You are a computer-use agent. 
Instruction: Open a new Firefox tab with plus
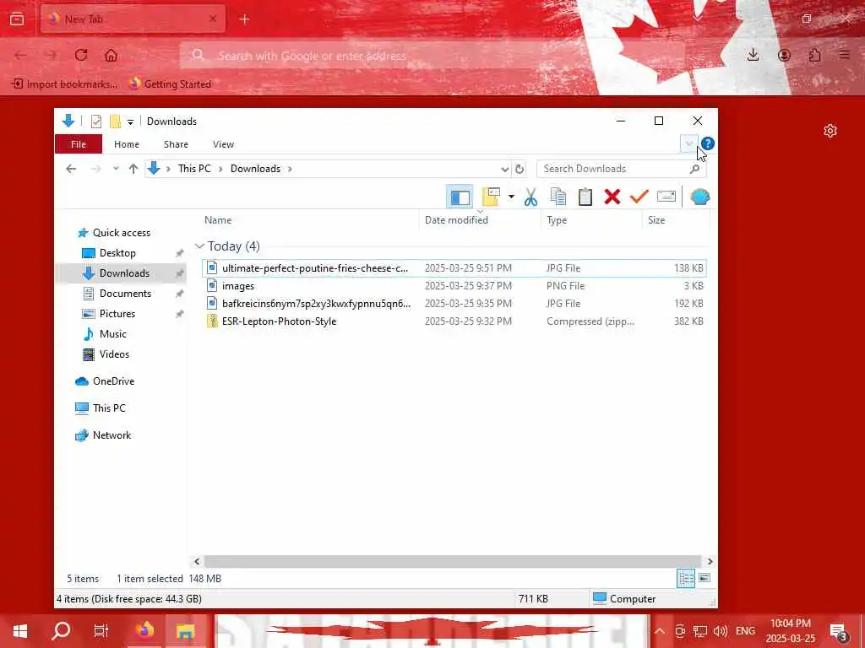click(x=244, y=19)
